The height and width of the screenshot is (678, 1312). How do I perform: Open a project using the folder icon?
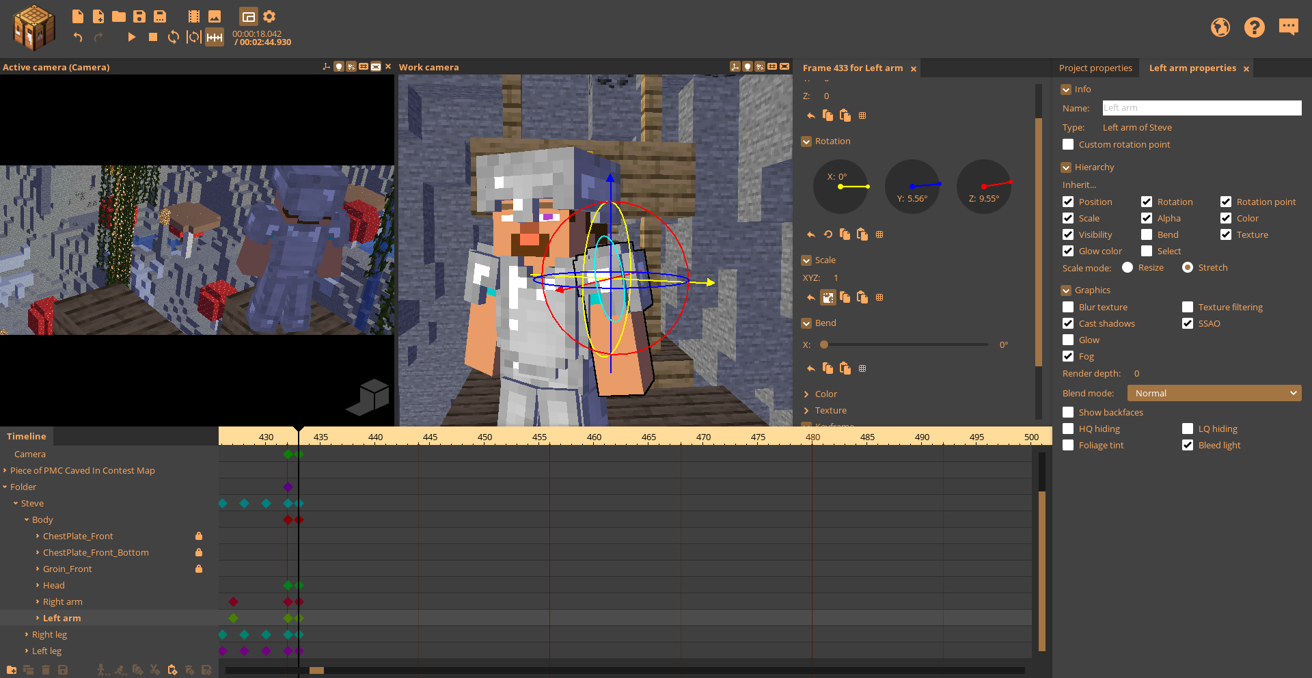pos(118,16)
